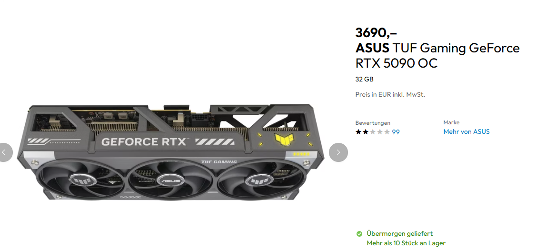Show the next product image arrow
Screen dimensions: 546x251
coord(338,152)
